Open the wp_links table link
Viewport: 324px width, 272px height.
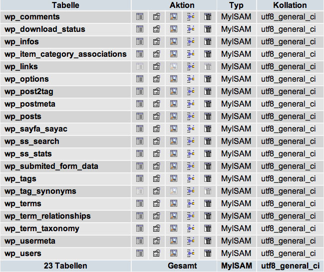(21, 67)
